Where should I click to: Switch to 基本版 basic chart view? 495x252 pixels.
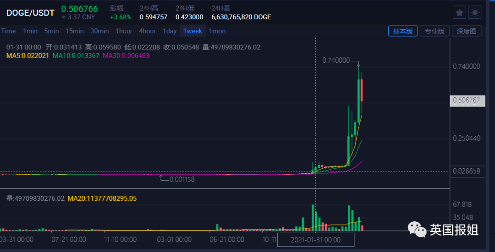coord(403,31)
